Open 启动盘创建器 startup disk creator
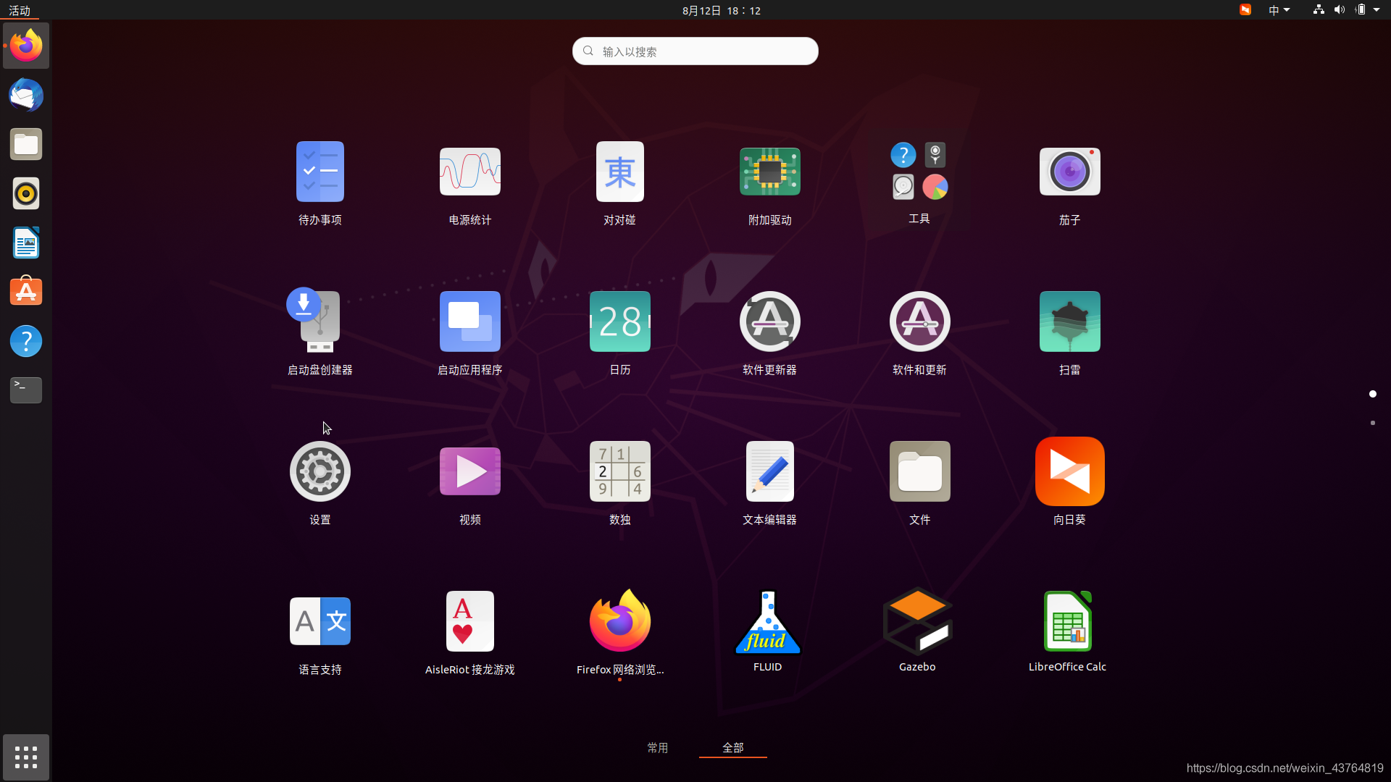This screenshot has width=1391, height=782. [x=319, y=322]
